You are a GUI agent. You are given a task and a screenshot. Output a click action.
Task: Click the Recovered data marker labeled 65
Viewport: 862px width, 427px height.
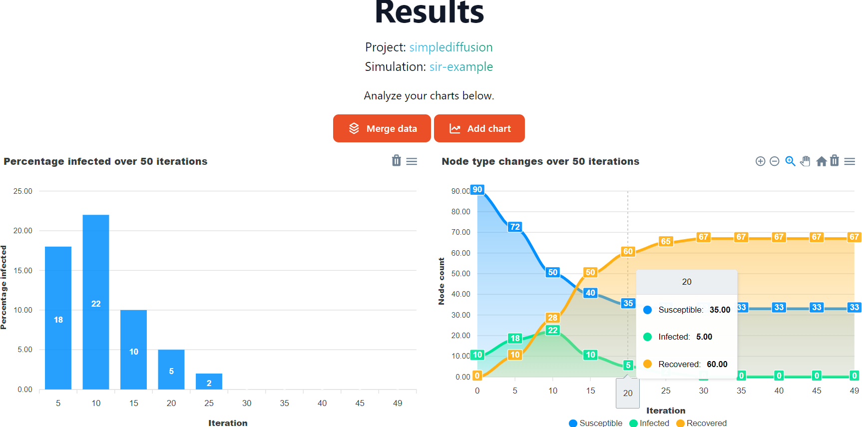666,241
